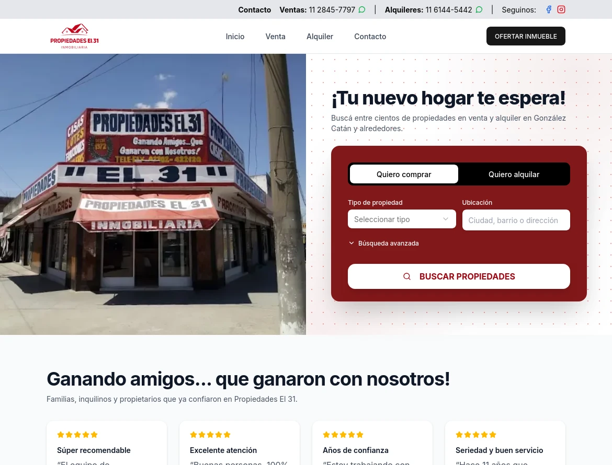Click Contacto in the top bar
The image size is (612, 465).
pos(255,10)
